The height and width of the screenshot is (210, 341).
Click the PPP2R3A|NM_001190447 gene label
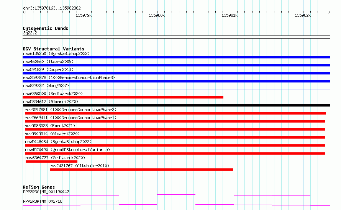click(46, 192)
